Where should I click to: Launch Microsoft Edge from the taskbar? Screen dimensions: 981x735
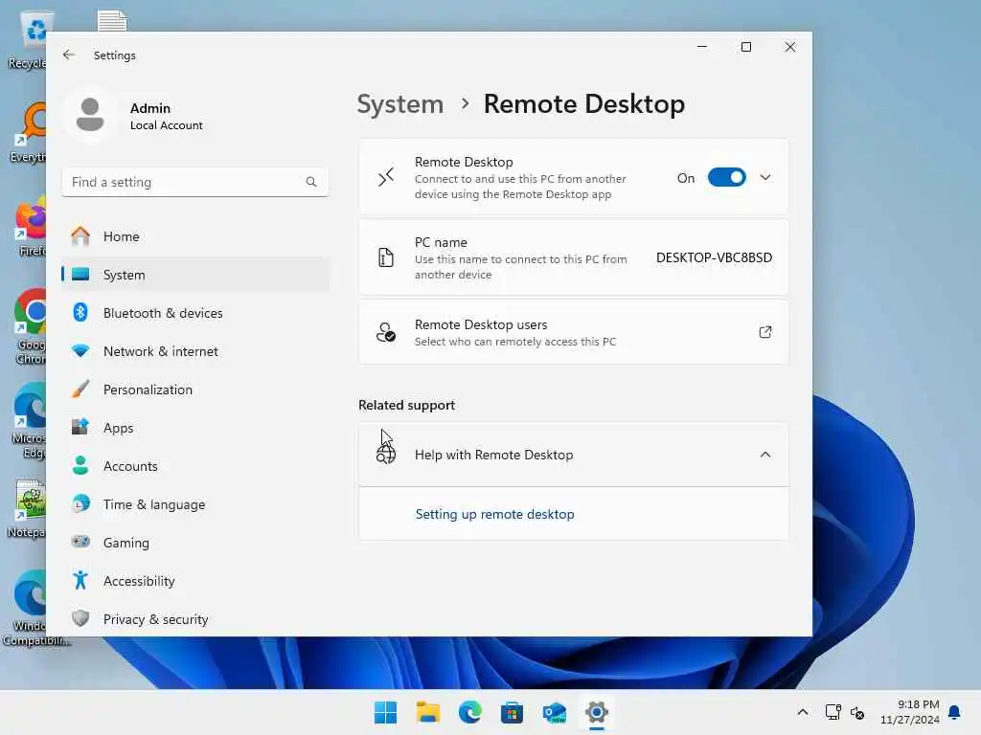469,712
